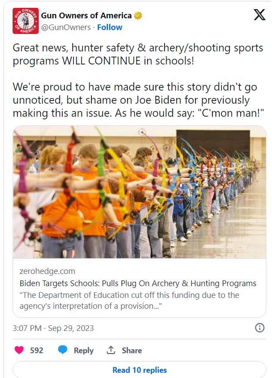
Task: Click the Reply label
Action: coord(84,350)
